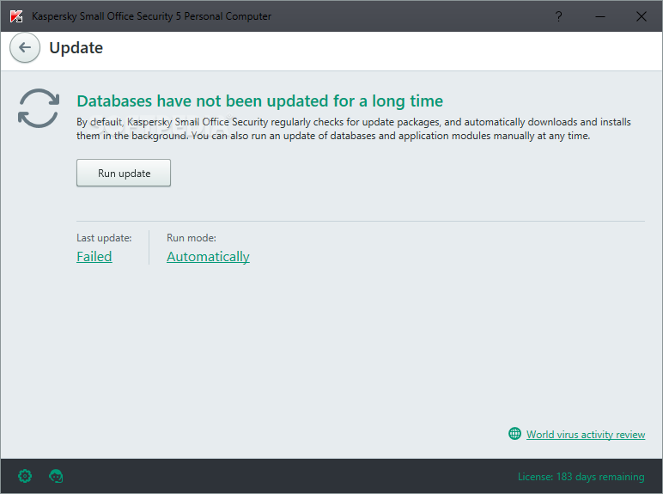Go back using the arrow button
The height and width of the screenshot is (494, 663).
(x=25, y=48)
